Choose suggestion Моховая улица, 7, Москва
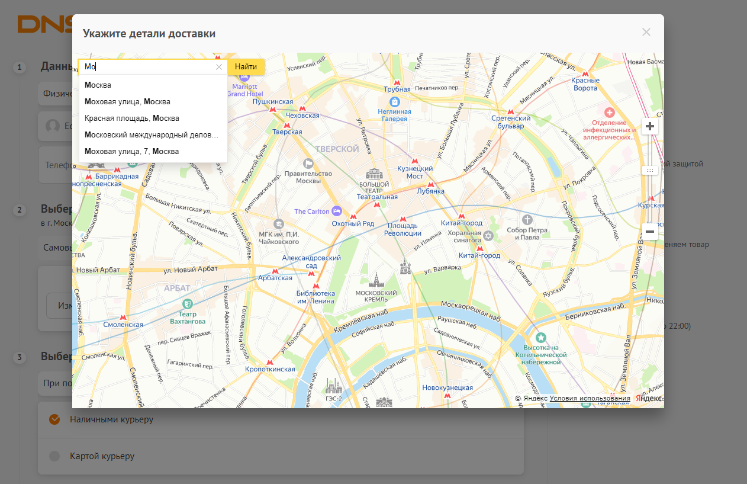The width and height of the screenshot is (747, 484). pyautogui.click(x=153, y=151)
